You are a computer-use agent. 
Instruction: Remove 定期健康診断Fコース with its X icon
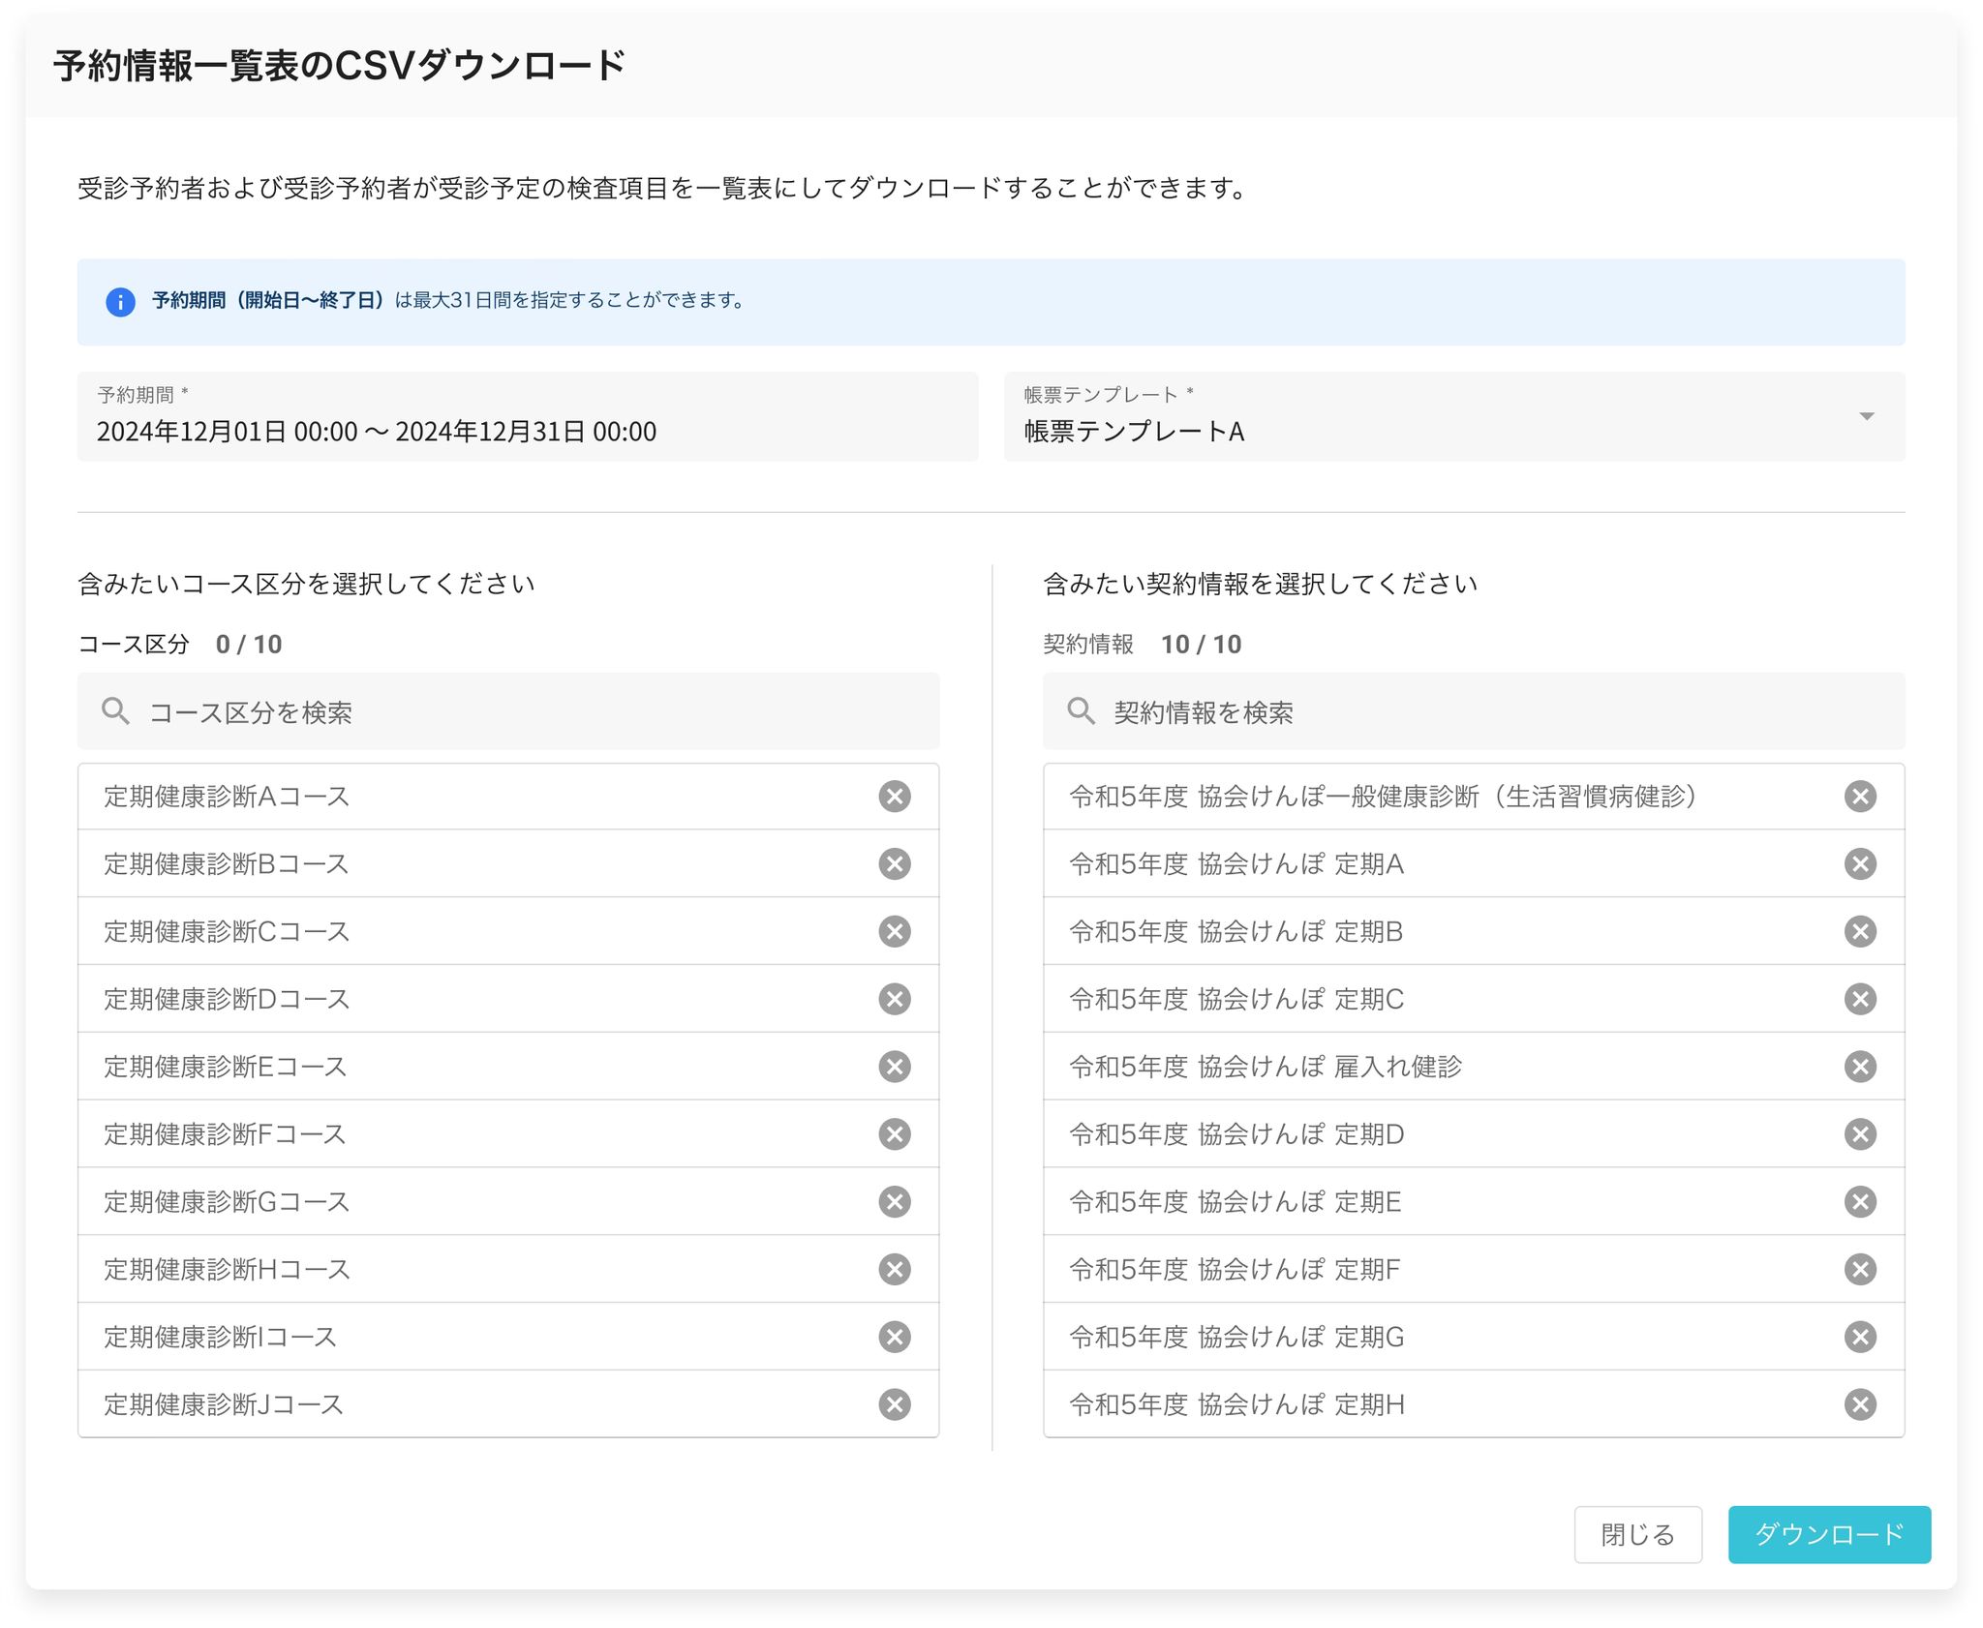[x=894, y=1133]
